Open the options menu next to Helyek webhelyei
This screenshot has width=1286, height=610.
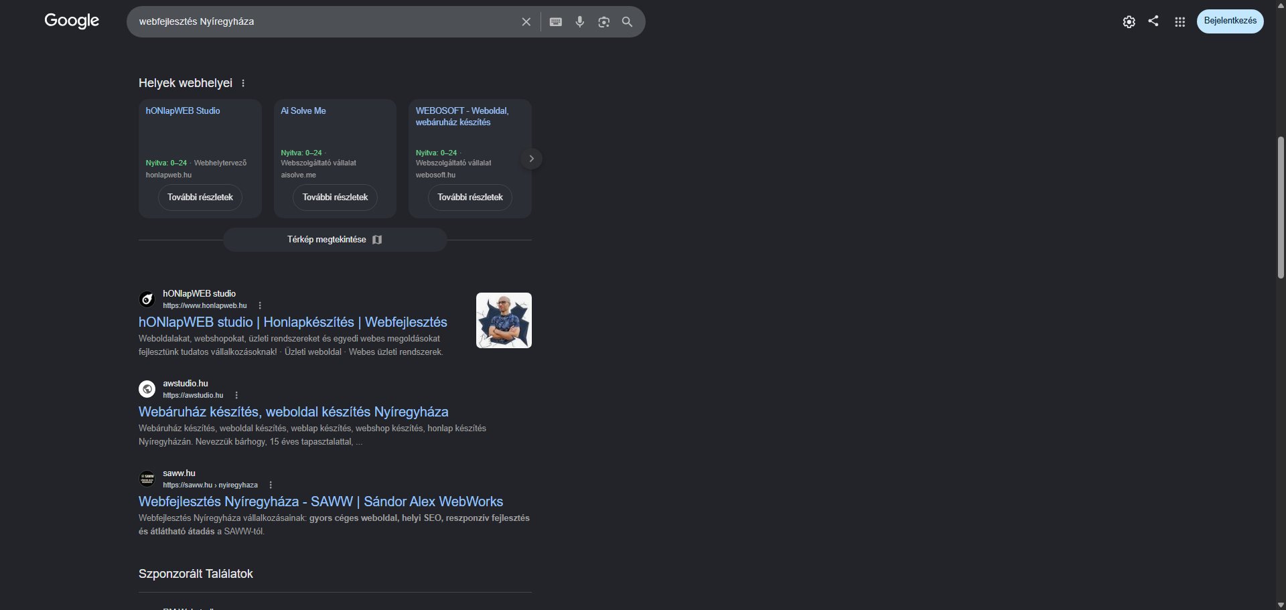(243, 83)
